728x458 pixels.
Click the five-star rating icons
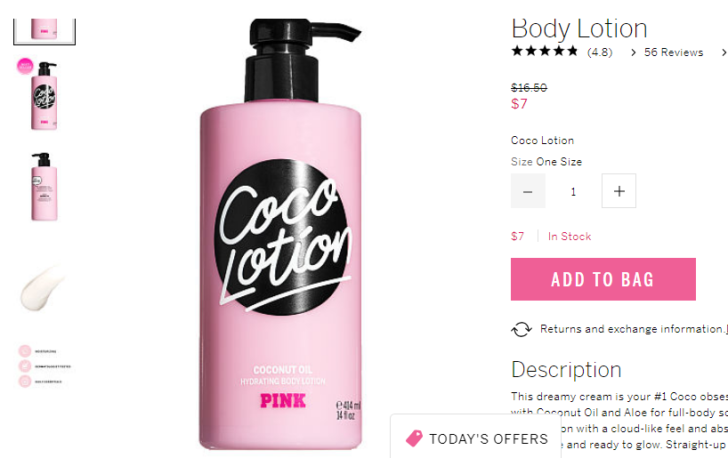[544, 51]
